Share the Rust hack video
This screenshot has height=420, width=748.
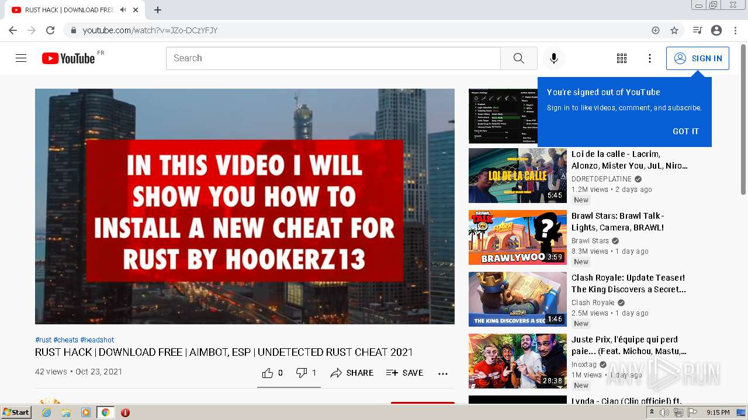[x=352, y=373]
